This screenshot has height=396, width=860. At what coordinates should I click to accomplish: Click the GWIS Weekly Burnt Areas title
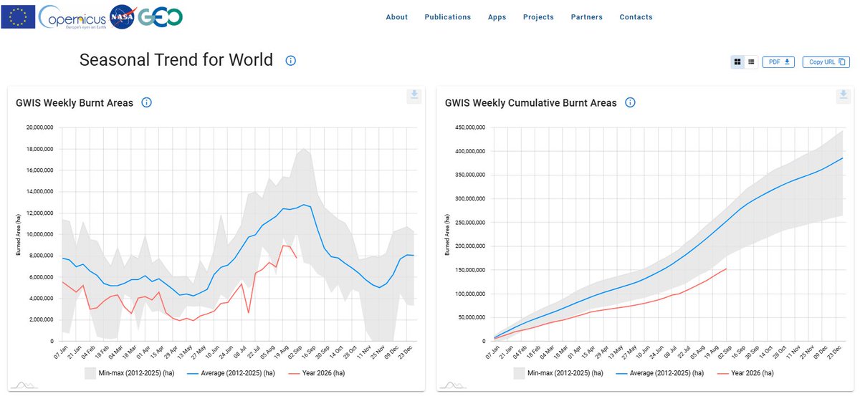[x=75, y=103]
